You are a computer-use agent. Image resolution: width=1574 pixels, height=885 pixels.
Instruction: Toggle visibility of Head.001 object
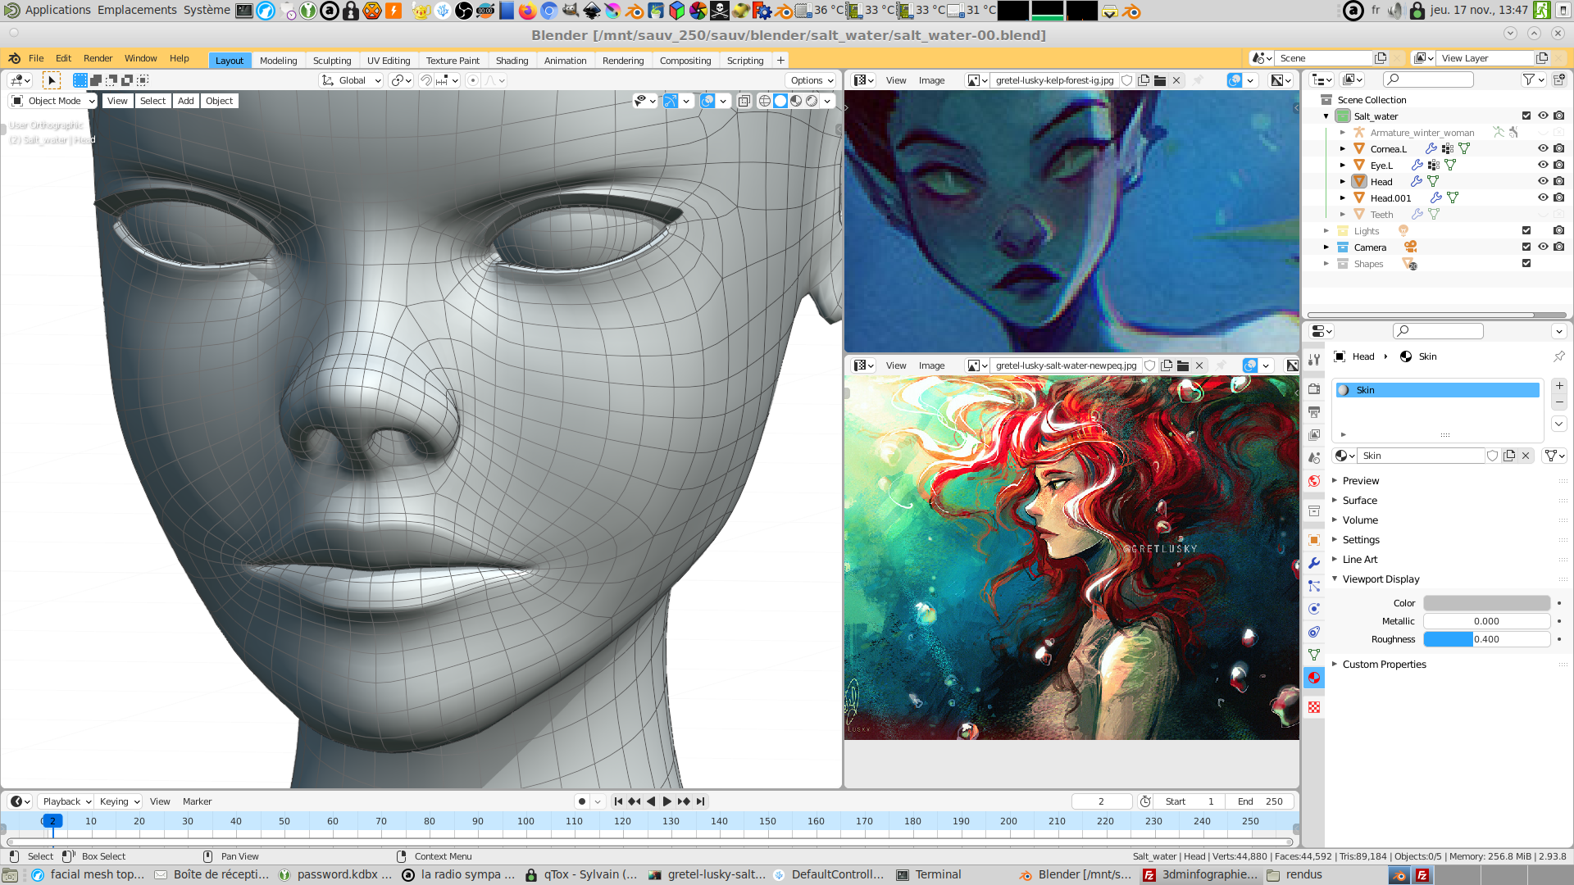pyautogui.click(x=1543, y=197)
